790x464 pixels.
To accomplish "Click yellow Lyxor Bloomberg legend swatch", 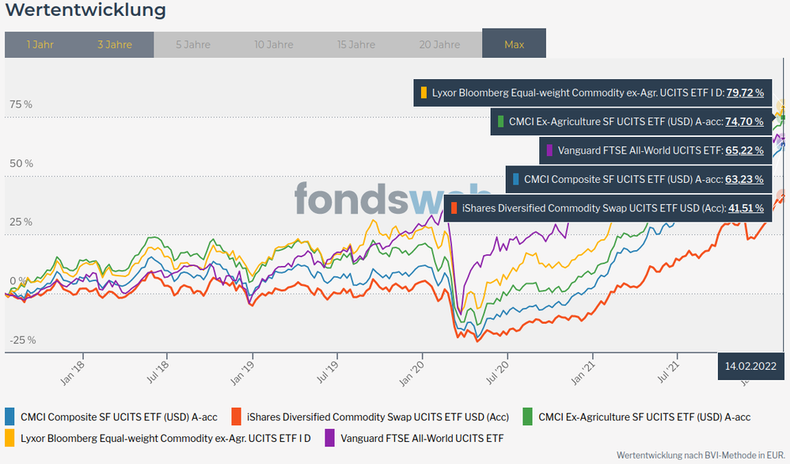I will pos(10,438).
